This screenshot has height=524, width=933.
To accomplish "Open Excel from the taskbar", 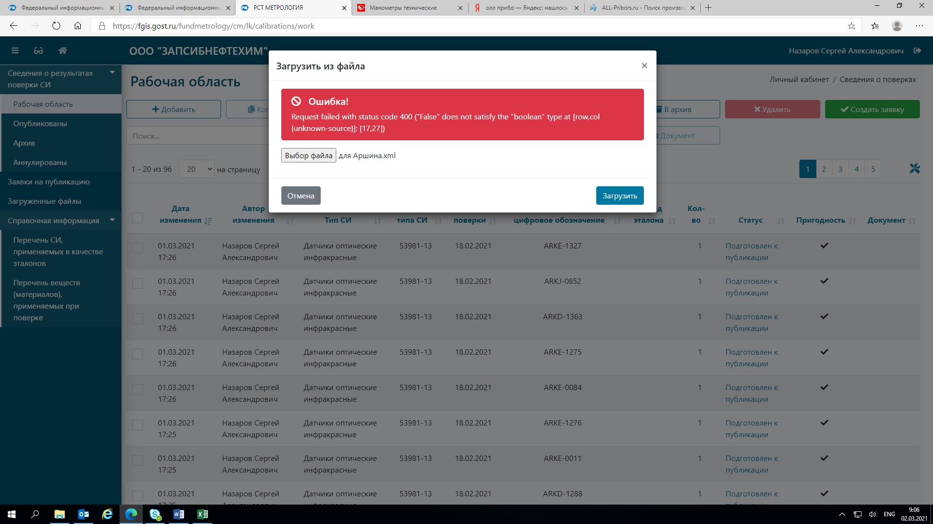I will point(203,514).
